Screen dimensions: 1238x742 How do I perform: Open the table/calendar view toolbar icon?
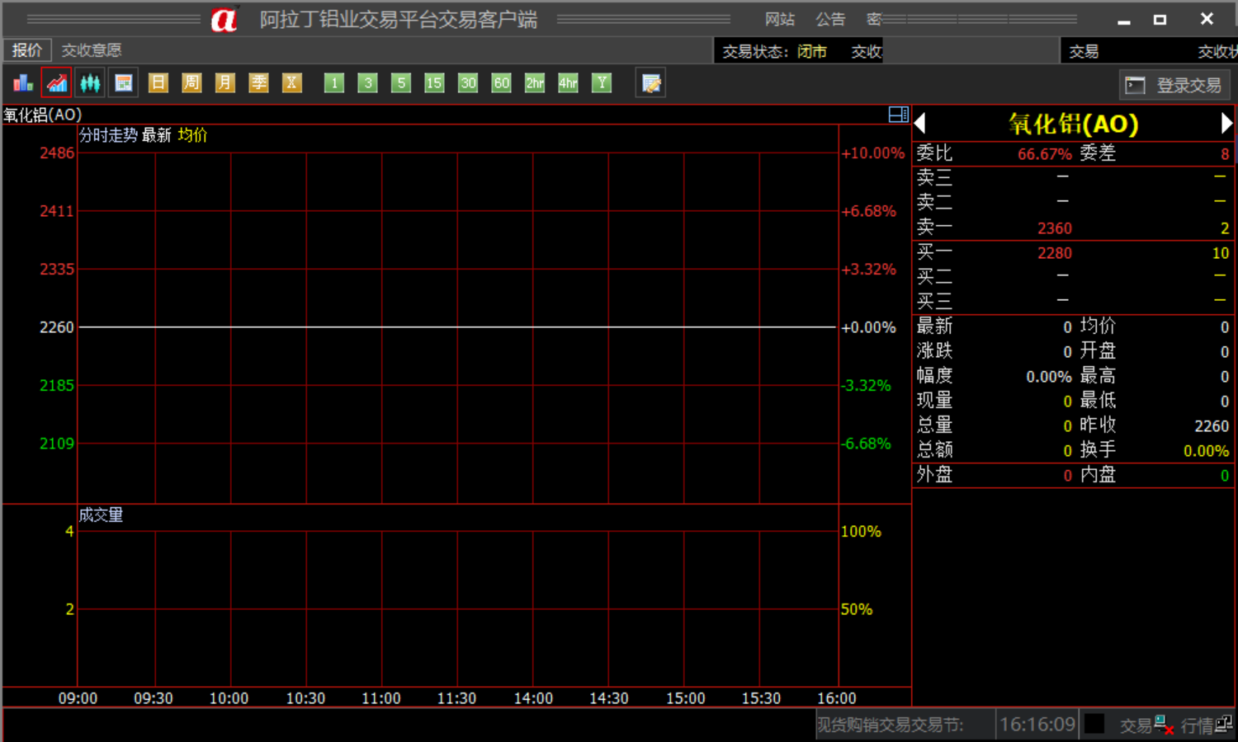[124, 83]
